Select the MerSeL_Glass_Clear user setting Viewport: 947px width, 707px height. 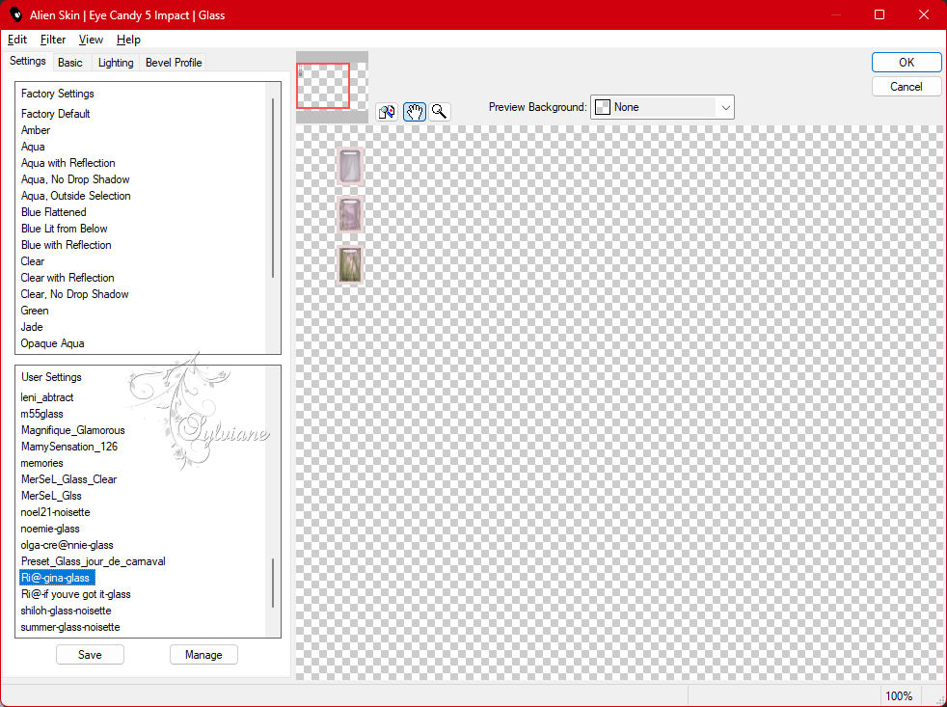(x=68, y=479)
